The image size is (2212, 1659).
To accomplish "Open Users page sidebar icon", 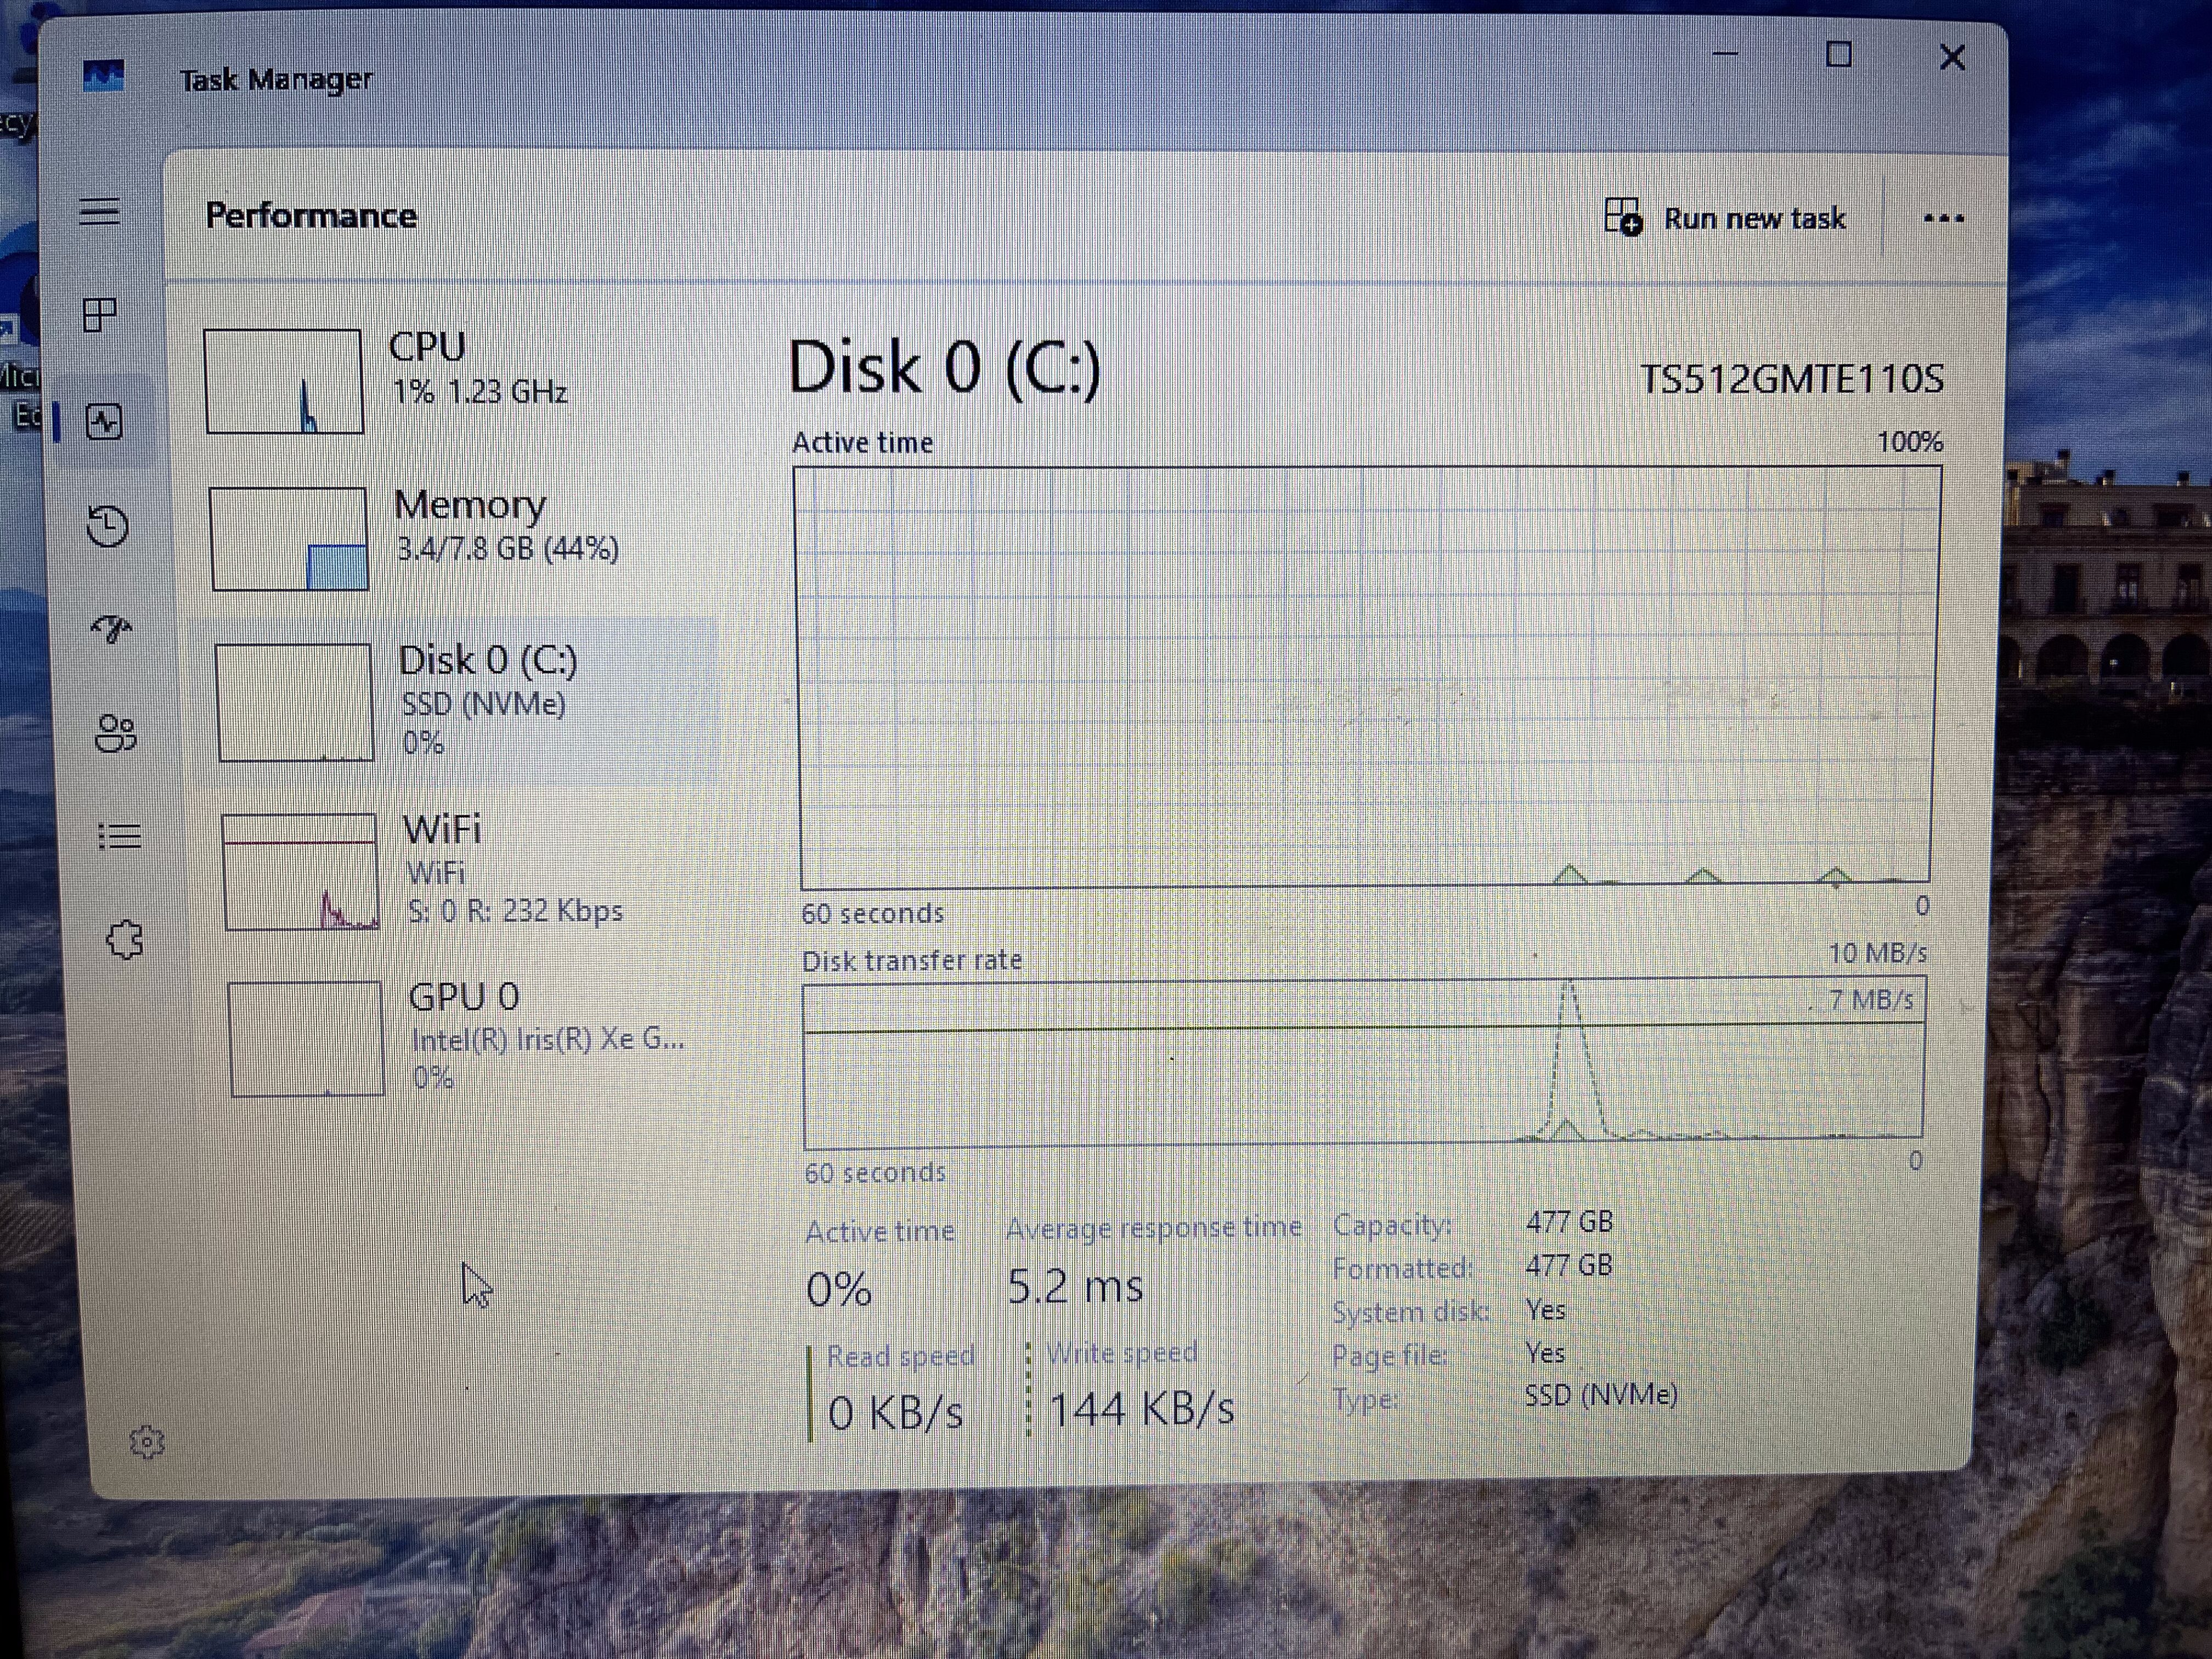I will pos(115,733).
